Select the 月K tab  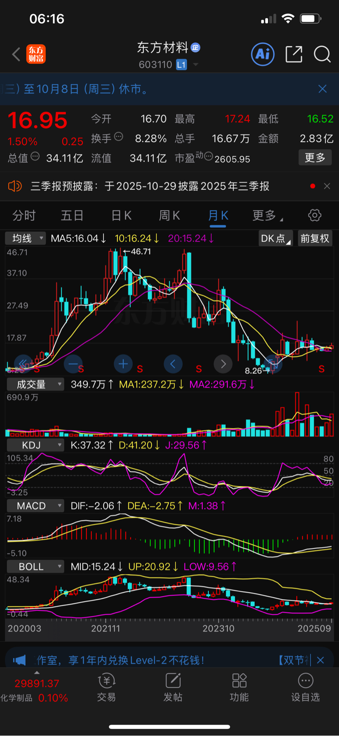[218, 216]
